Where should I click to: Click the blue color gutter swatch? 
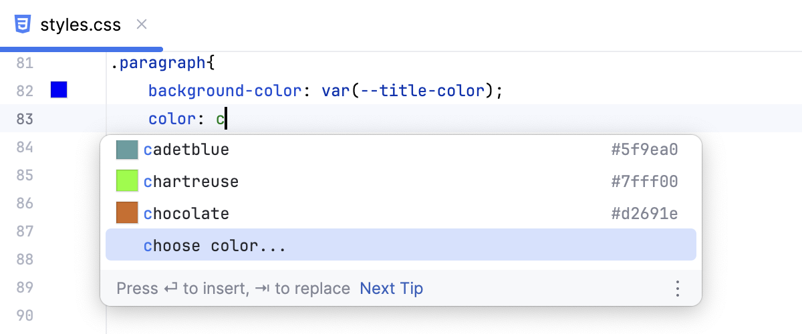tap(59, 90)
